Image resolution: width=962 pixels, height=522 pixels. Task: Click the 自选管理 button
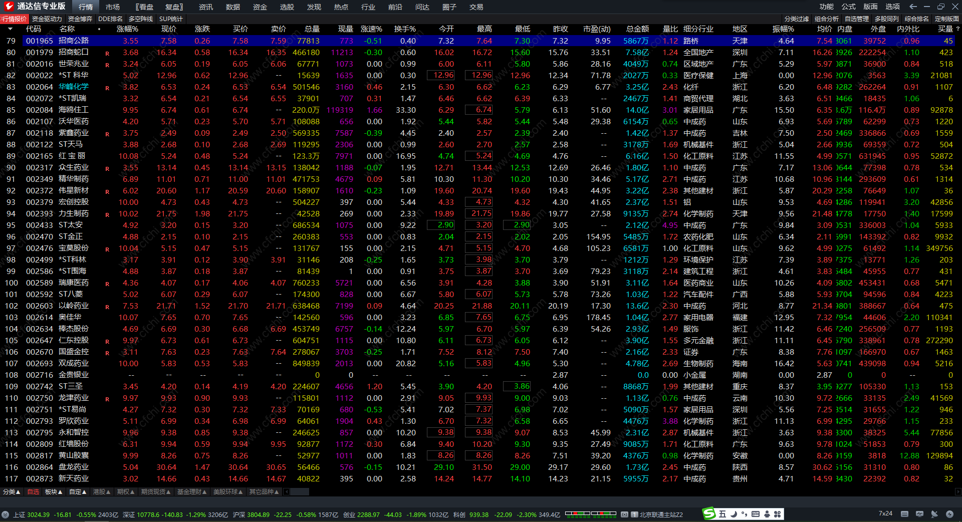point(857,19)
